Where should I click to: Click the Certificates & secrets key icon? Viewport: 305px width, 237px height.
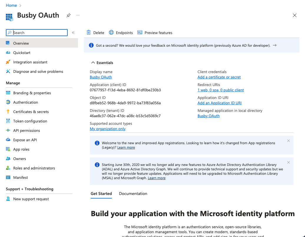[8, 111]
